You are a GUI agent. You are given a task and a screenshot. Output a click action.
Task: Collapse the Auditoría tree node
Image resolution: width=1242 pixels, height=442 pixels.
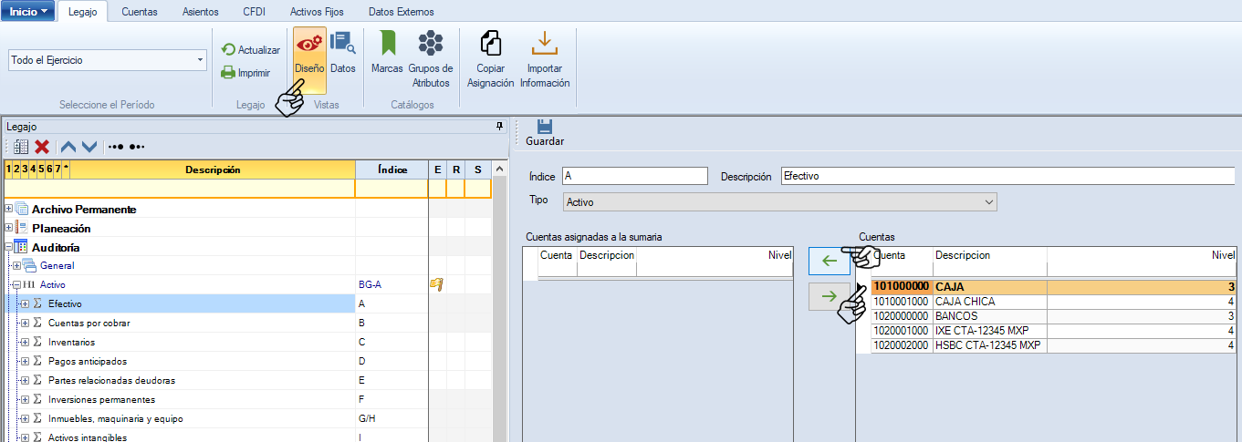click(x=9, y=247)
